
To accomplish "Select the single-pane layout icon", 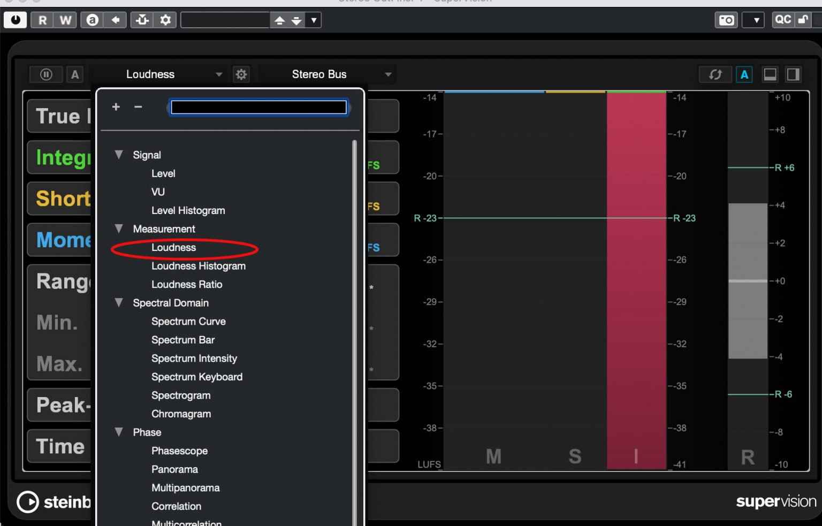I will click(x=770, y=74).
